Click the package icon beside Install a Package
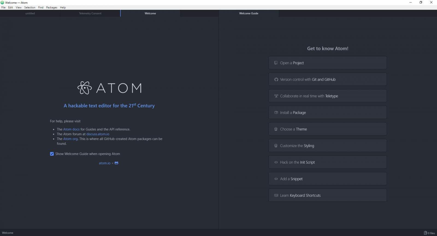Screen dimensions: 437x236 click(276, 113)
